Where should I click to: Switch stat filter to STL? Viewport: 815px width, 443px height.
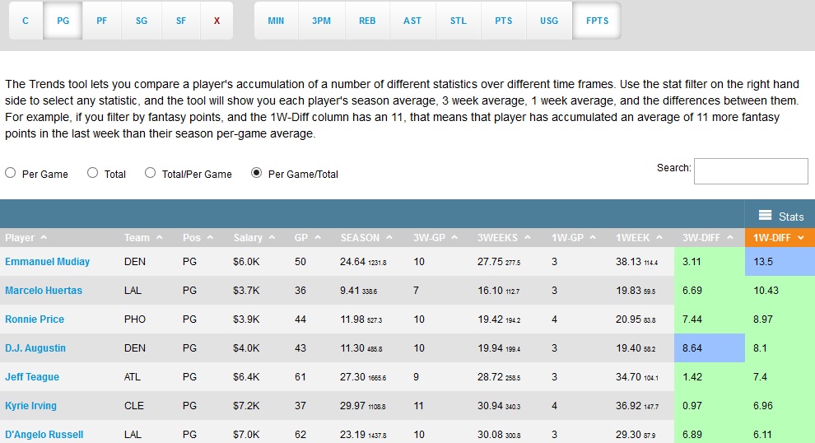click(x=458, y=21)
